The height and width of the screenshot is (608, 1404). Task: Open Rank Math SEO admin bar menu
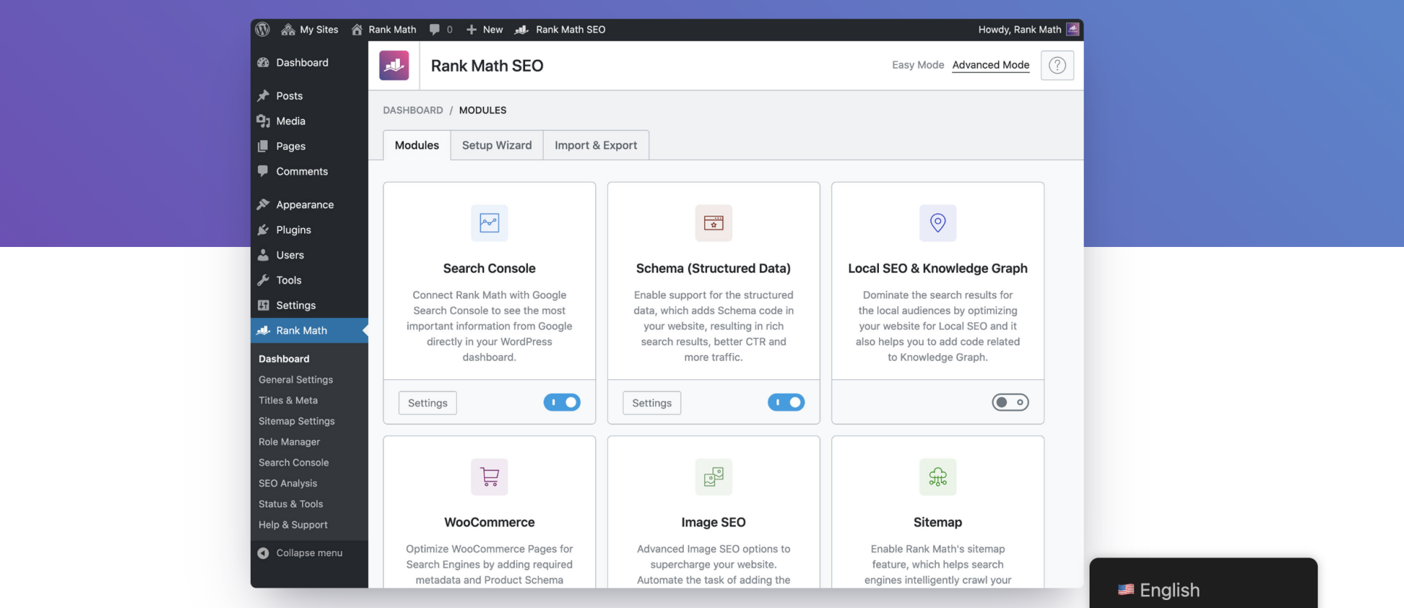560,29
